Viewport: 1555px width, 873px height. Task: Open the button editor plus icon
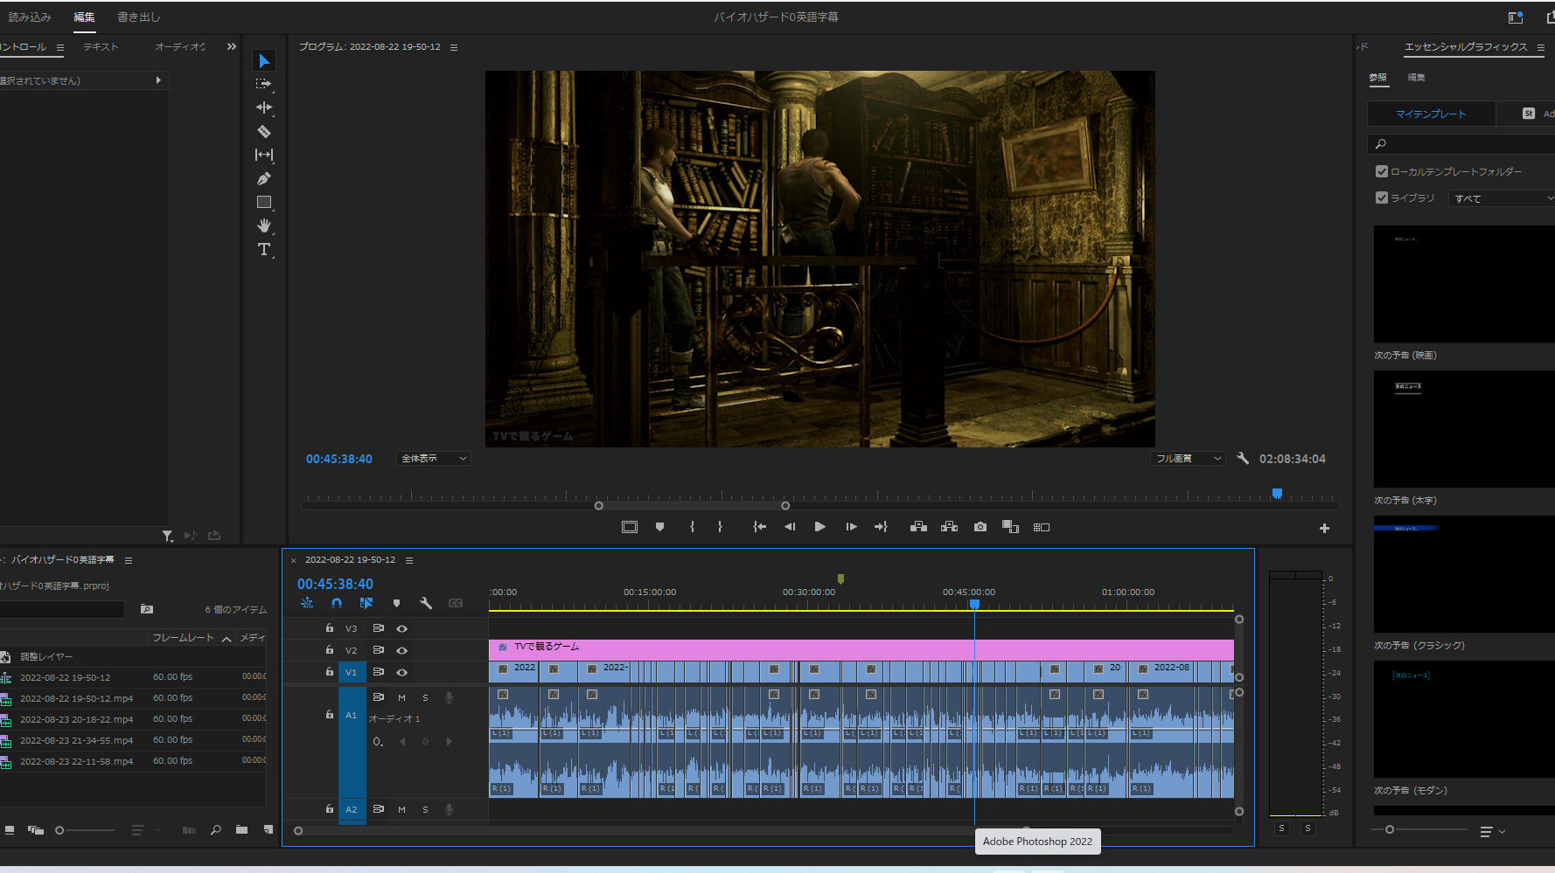(x=1324, y=528)
